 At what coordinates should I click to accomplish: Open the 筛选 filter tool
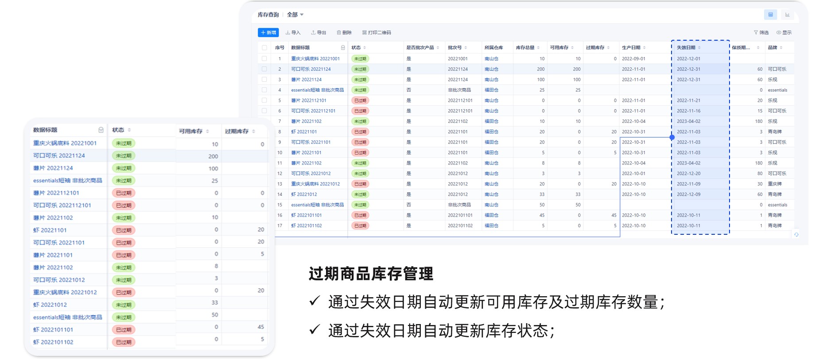pos(761,33)
